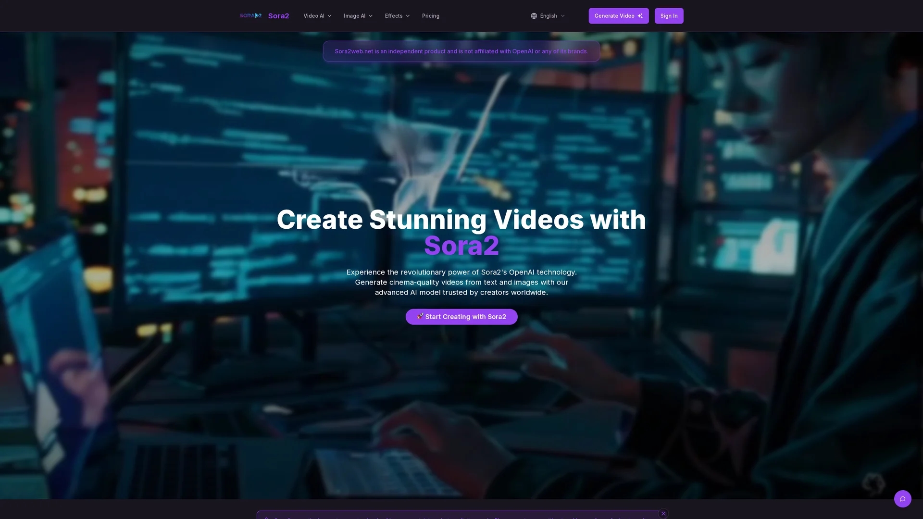The width and height of the screenshot is (923, 519).
Task: Click the Effects chevron arrow
Action: tap(408, 16)
